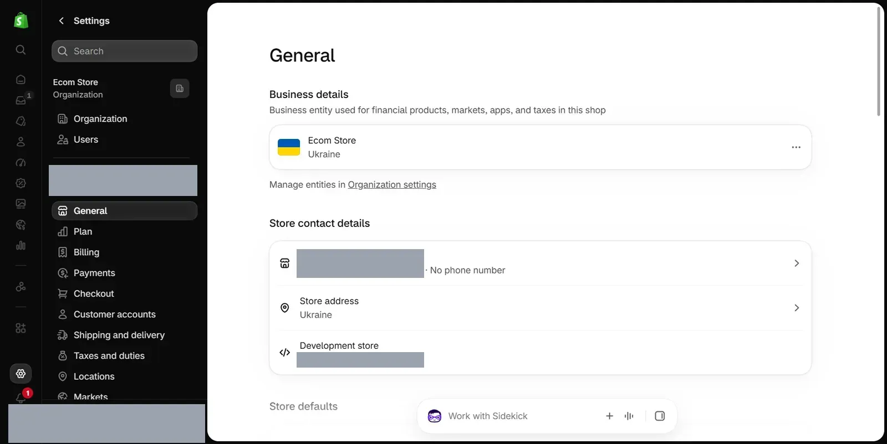
Task: Go to Checkout settings
Action: click(125, 294)
